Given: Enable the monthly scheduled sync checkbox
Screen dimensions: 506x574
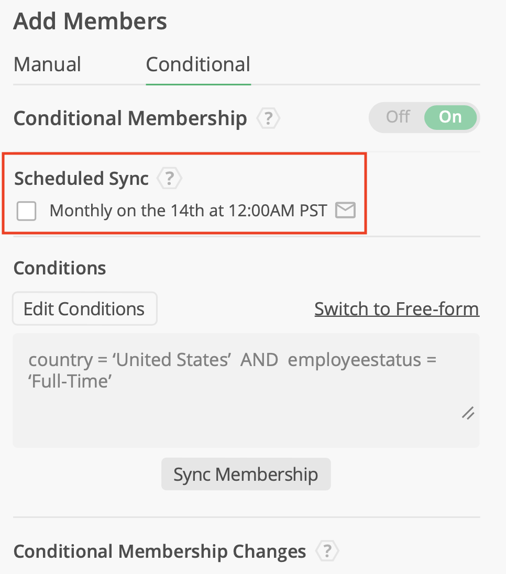Looking at the screenshot, I should click(27, 211).
